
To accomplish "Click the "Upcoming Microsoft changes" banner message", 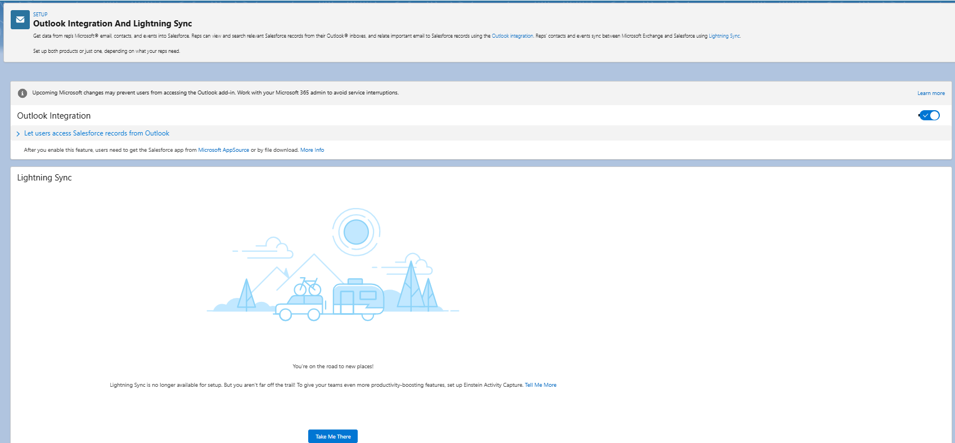I will (215, 93).
